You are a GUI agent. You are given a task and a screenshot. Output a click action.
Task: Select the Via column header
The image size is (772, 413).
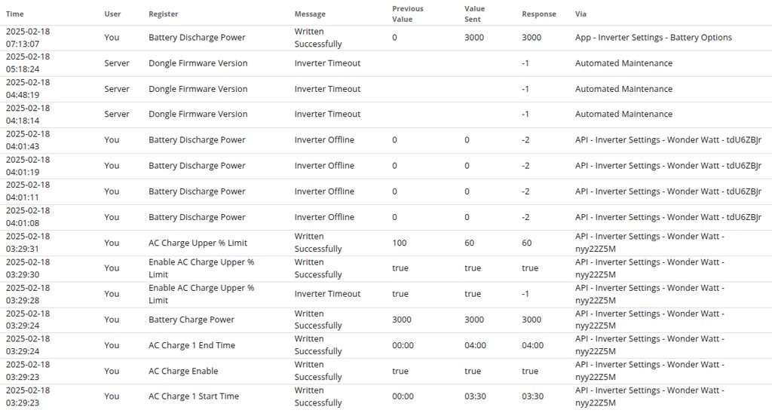click(x=581, y=14)
